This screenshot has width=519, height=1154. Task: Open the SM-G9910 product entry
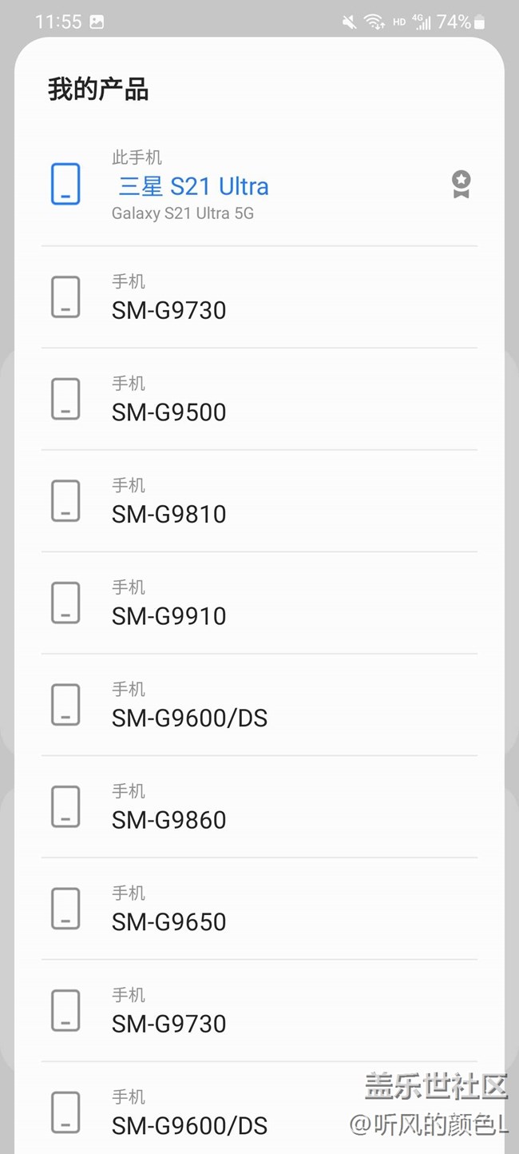169,616
